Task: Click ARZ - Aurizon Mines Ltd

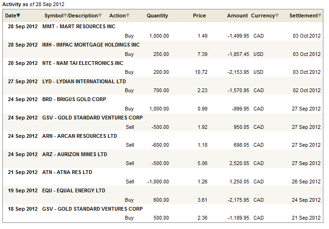Action: pos(75,154)
